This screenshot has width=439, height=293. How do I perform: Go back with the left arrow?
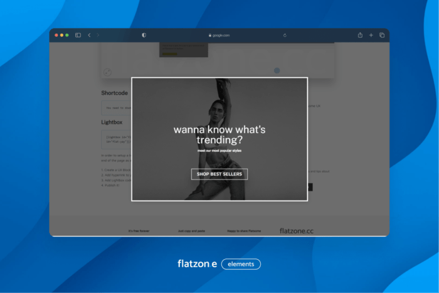(x=89, y=35)
